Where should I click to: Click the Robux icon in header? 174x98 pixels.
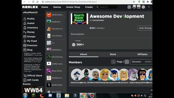pyautogui.click(x=143, y=7)
